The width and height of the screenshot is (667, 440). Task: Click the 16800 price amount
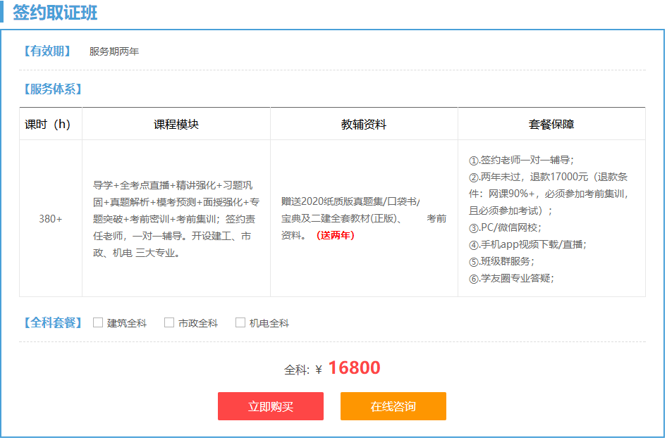click(x=354, y=368)
